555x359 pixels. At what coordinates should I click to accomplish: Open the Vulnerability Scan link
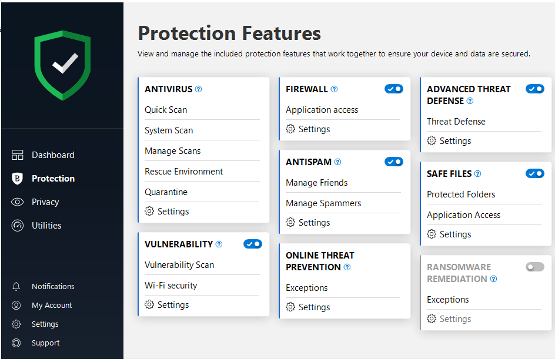(179, 265)
